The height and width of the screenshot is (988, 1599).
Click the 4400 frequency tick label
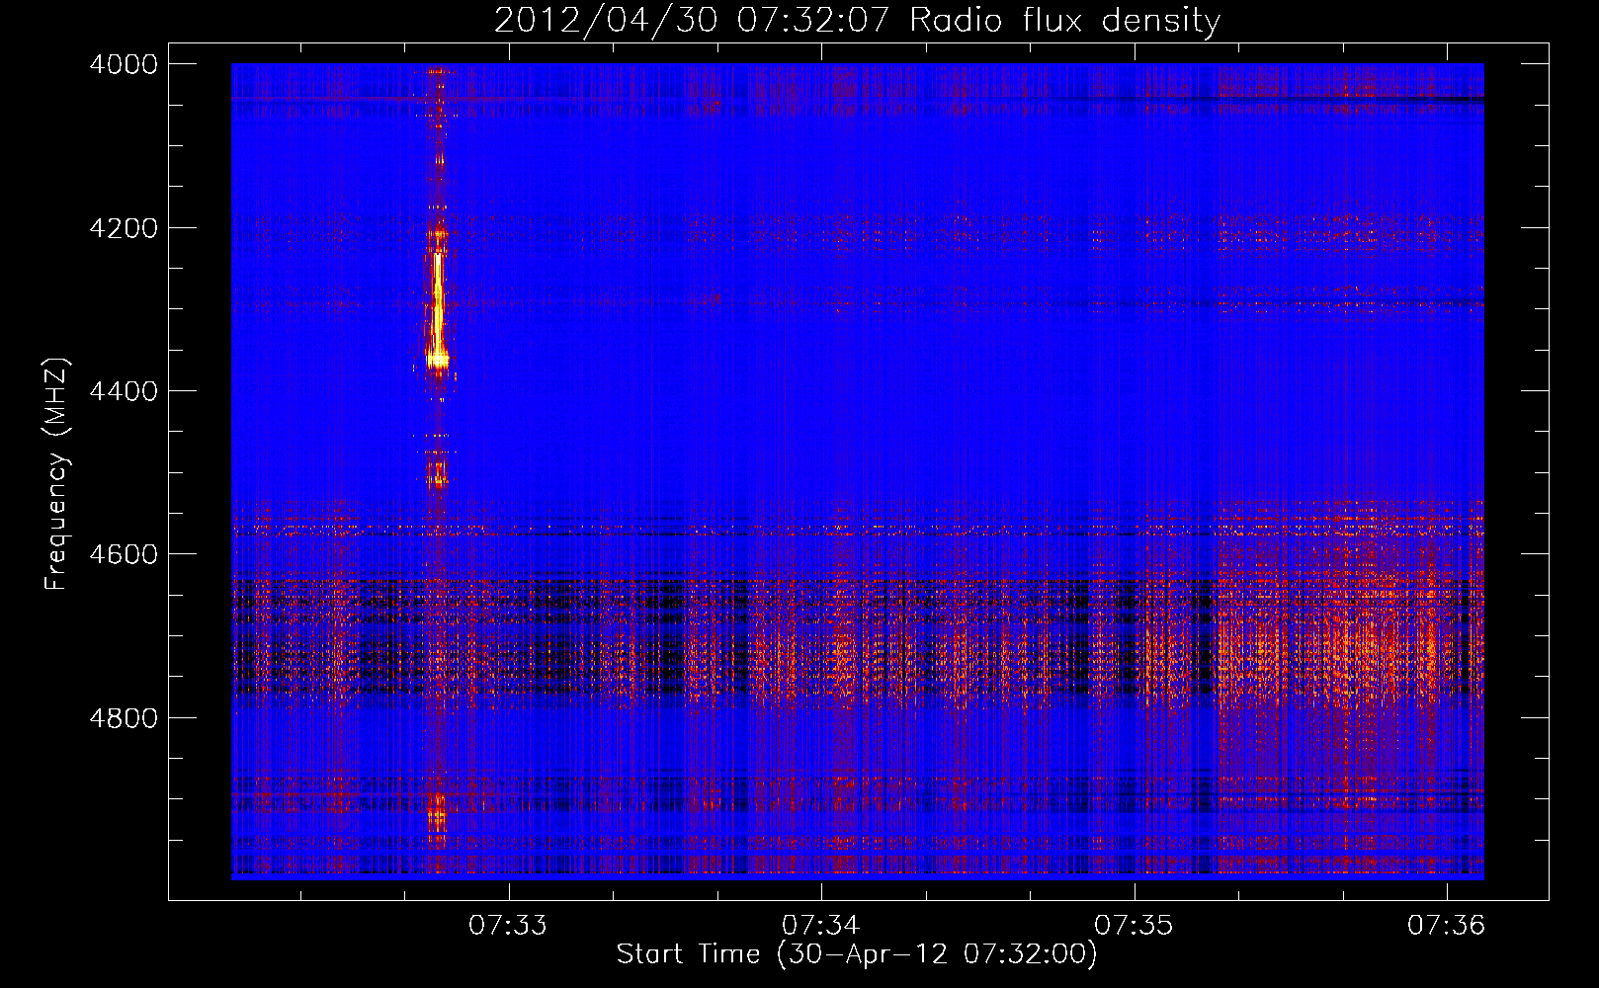pyautogui.click(x=124, y=391)
